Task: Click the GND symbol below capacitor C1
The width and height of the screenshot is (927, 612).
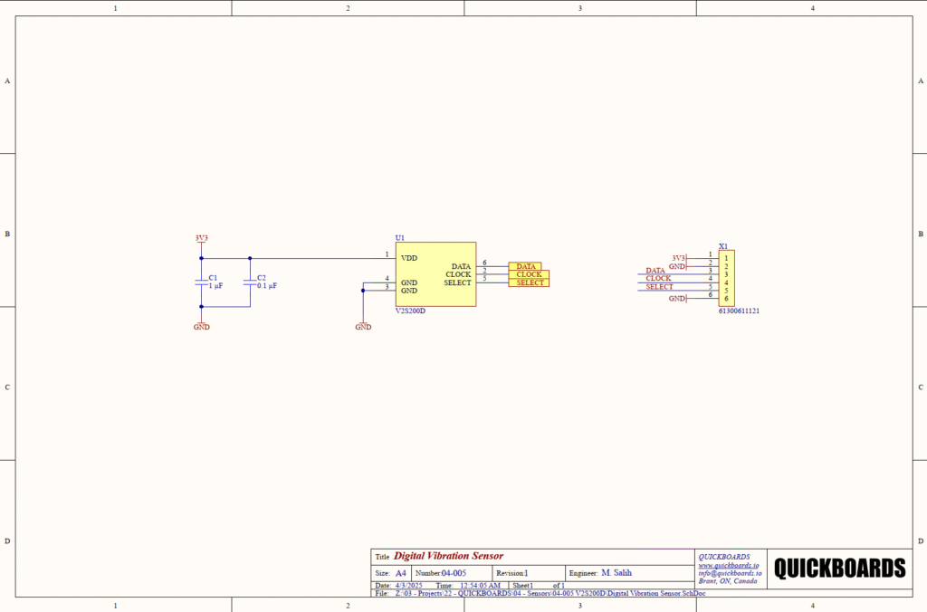Action: [201, 325]
